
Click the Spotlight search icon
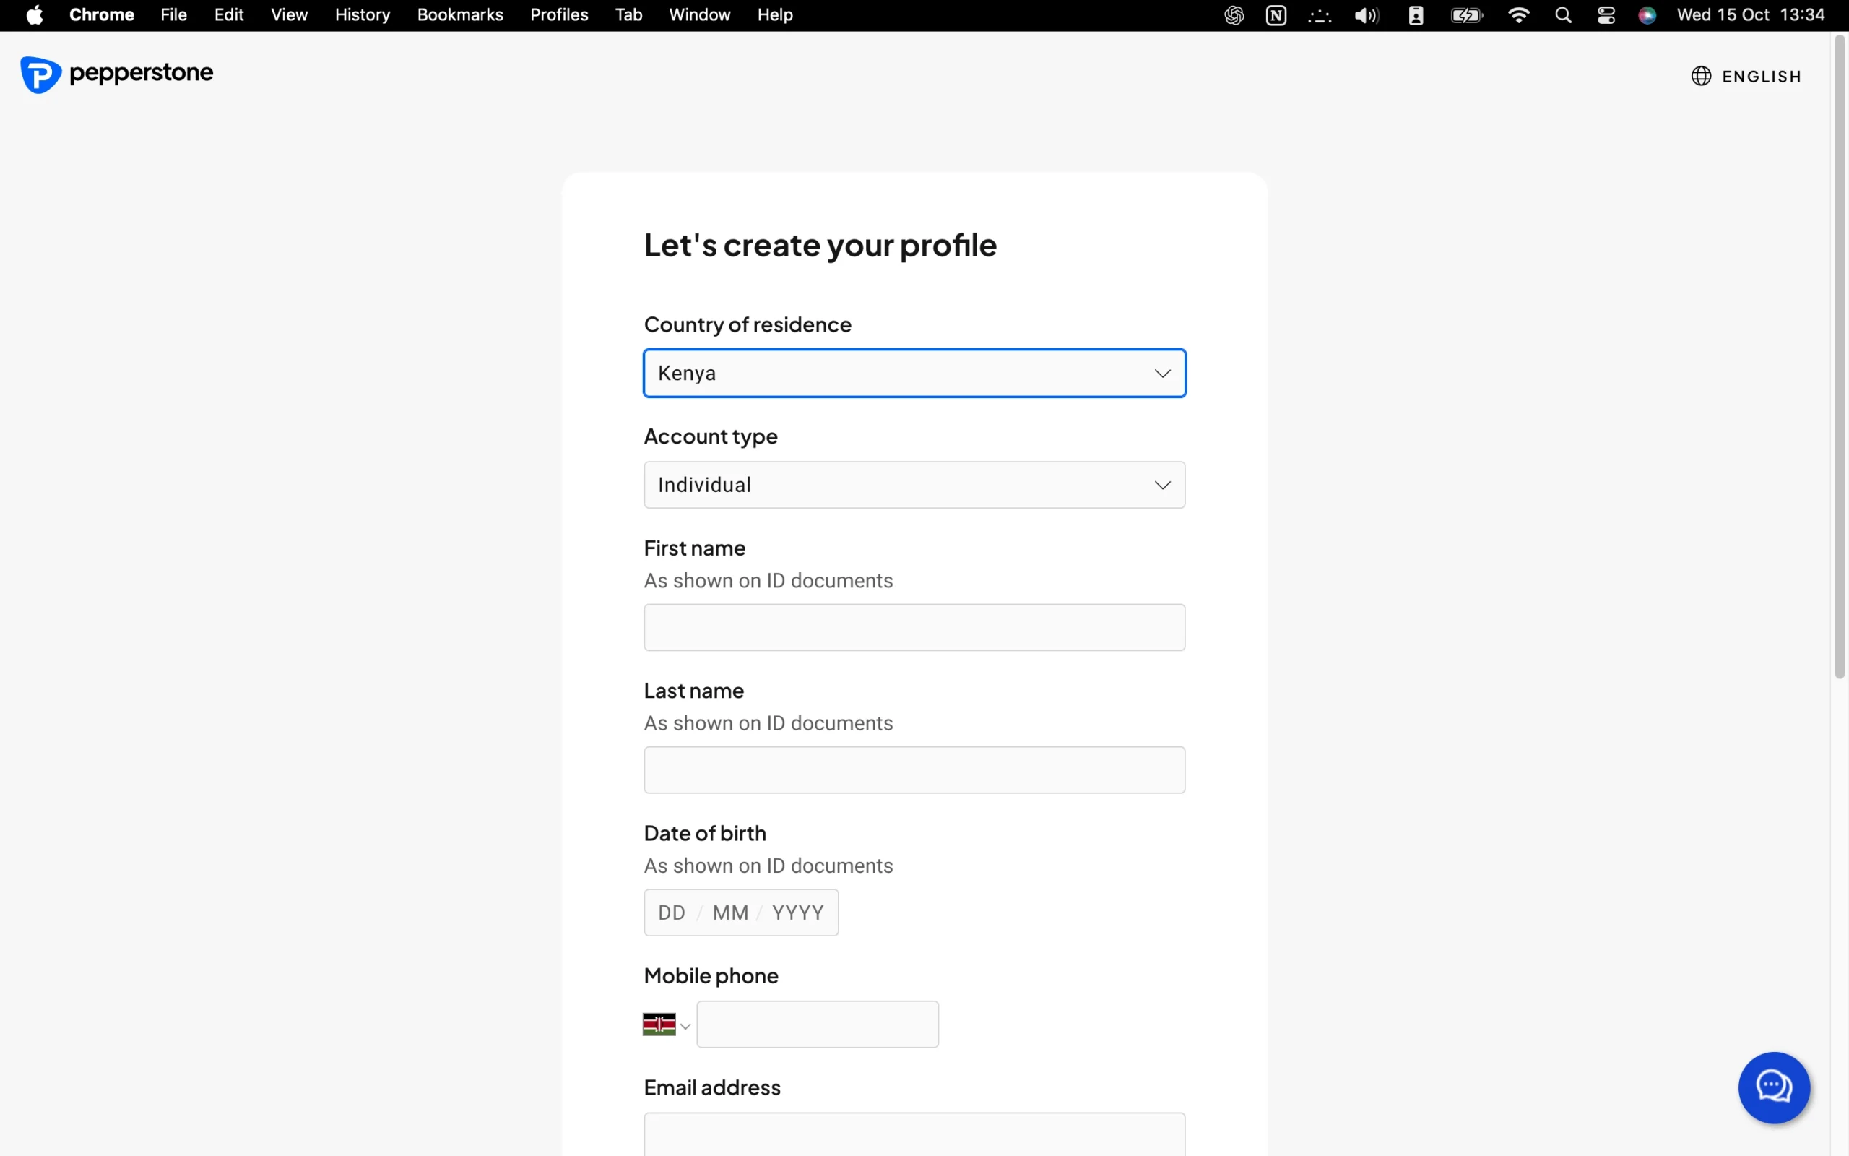[1563, 15]
